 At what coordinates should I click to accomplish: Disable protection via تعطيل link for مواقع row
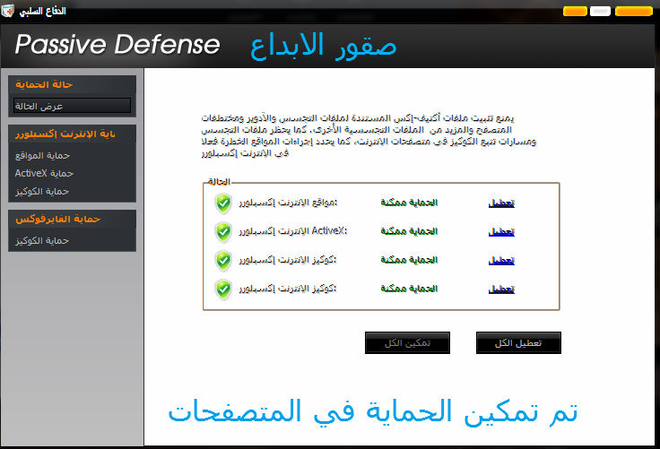click(x=501, y=203)
